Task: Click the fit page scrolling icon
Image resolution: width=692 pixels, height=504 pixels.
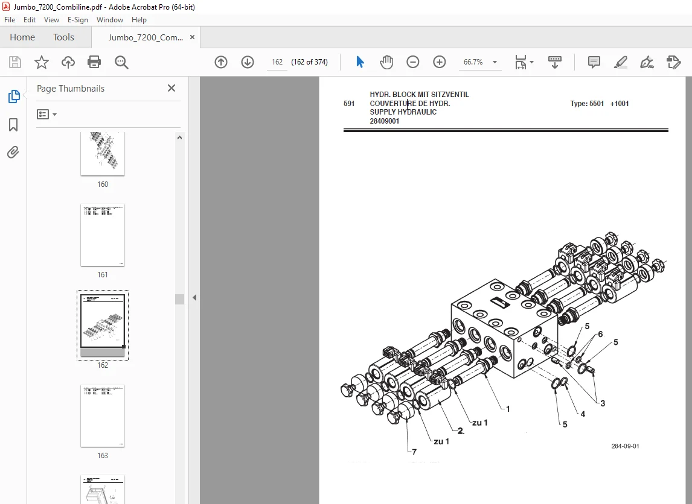Action: [521, 62]
